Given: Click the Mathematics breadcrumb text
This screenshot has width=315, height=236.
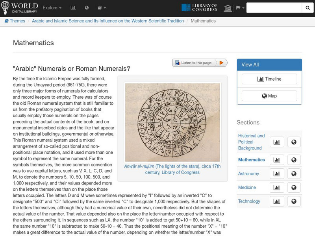Looking at the screenshot, I should tap(203, 21).
